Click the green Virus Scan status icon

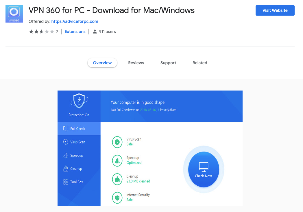click(x=117, y=142)
